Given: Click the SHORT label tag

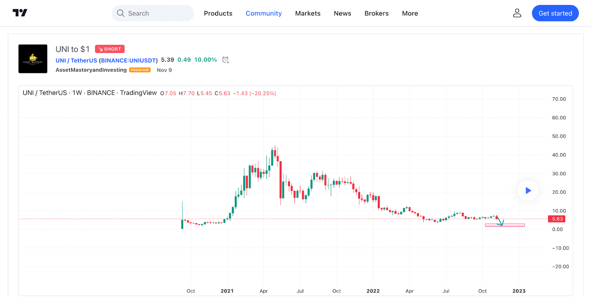Looking at the screenshot, I should click(110, 49).
